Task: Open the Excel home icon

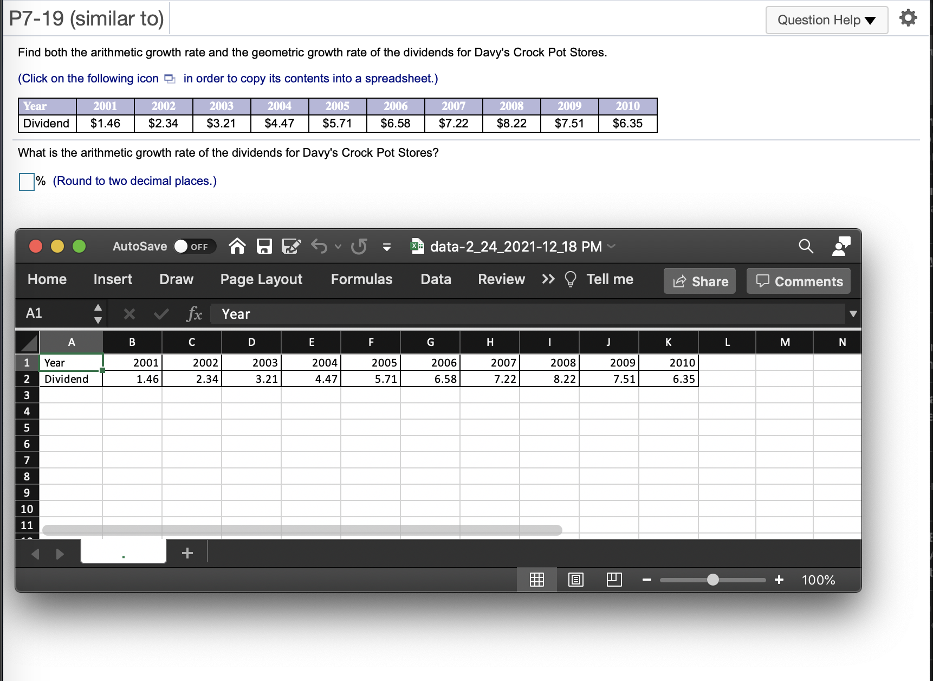Action: tap(237, 246)
